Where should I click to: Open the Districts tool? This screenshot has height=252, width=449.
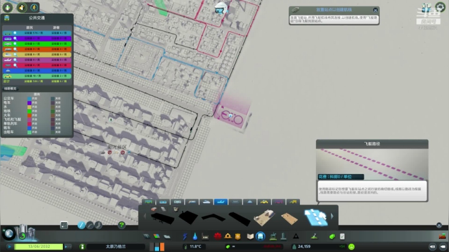point(167,236)
